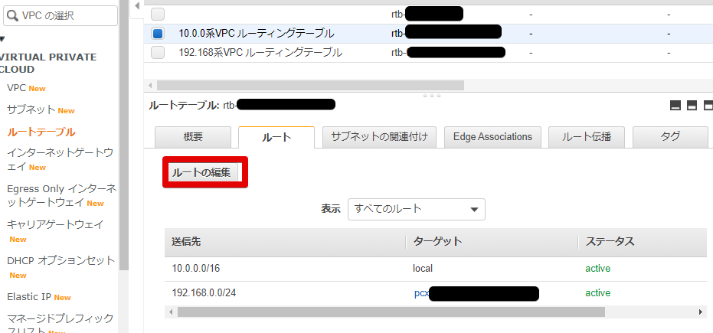The width and height of the screenshot is (713, 333).
Task: Sort by the ターゲット column header
Action: (437, 241)
